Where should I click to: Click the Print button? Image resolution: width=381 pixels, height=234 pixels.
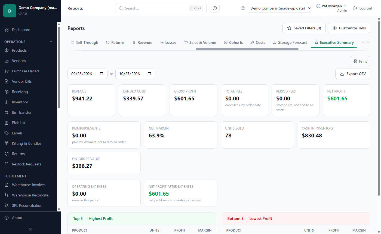360,61
